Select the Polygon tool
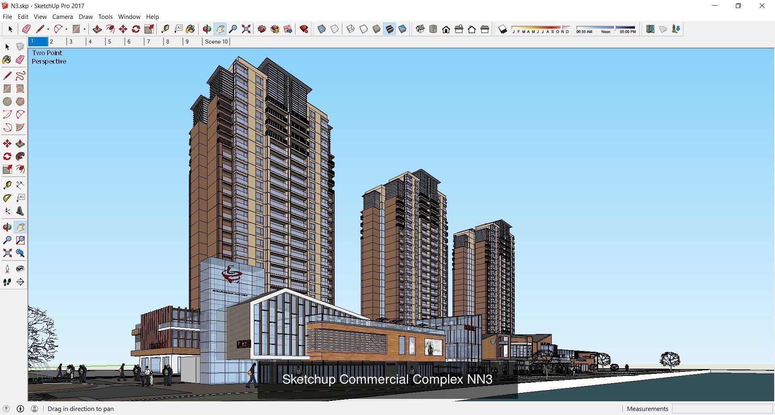The image size is (775, 415). click(20, 102)
